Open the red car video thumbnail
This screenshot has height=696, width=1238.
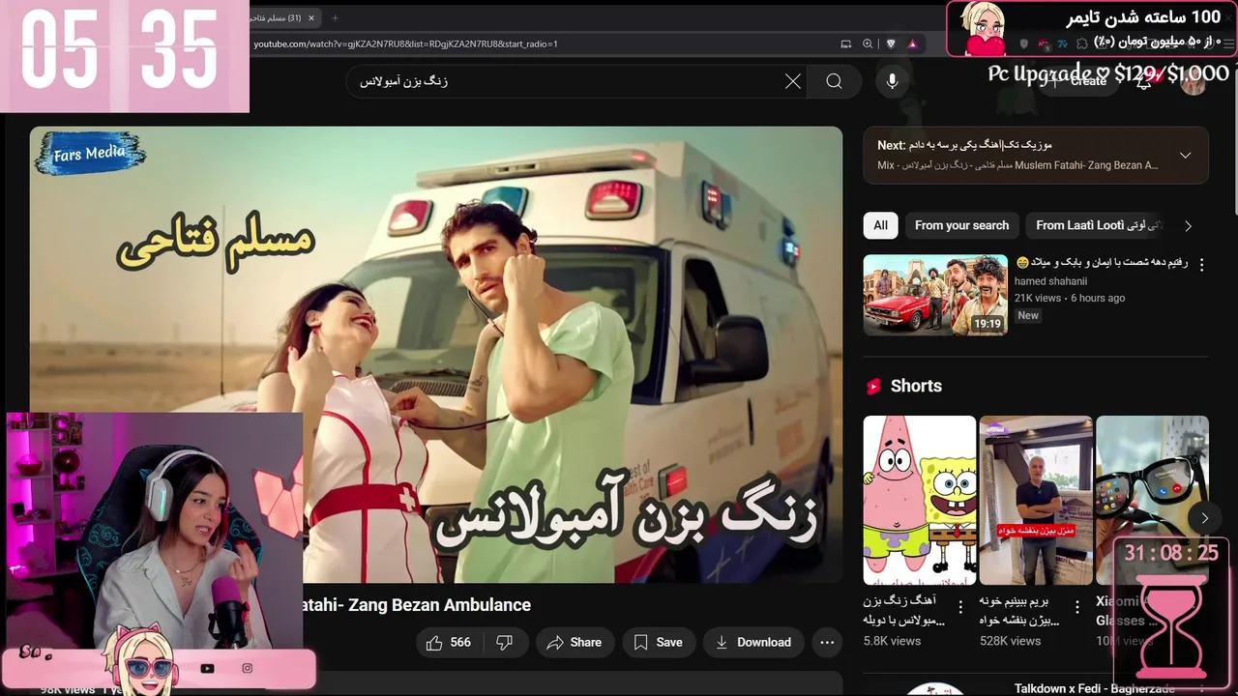tap(935, 295)
